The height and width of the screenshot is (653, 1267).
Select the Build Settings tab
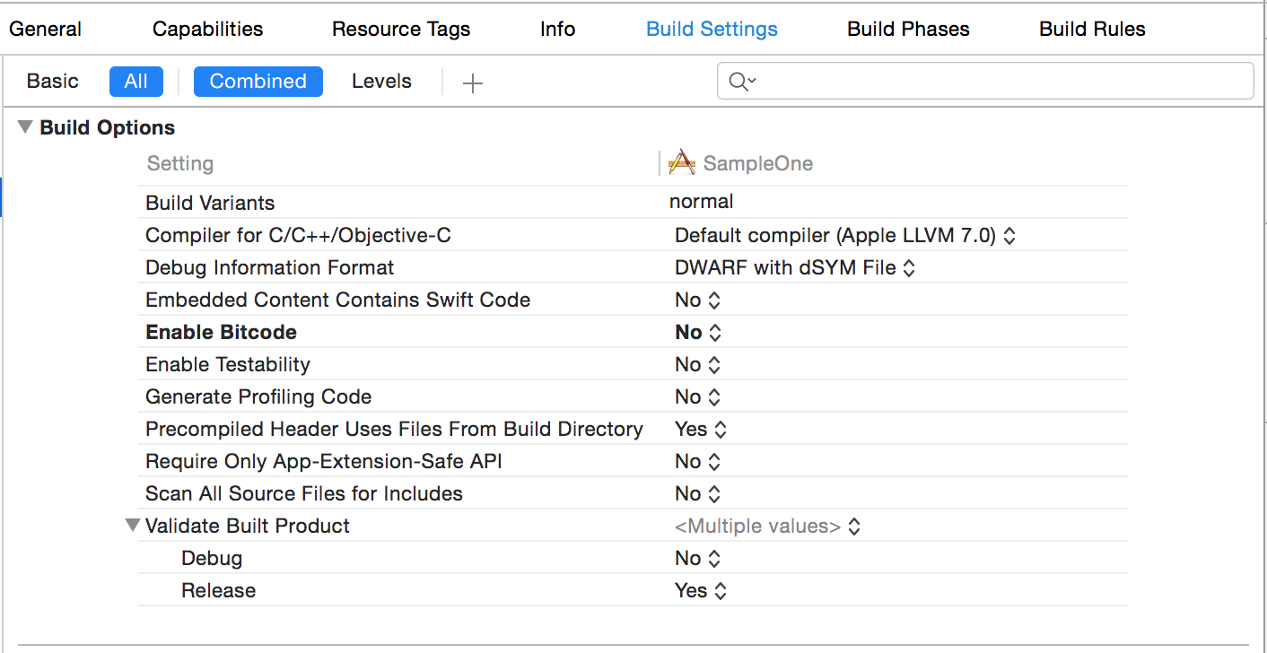click(x=712, y=29)
